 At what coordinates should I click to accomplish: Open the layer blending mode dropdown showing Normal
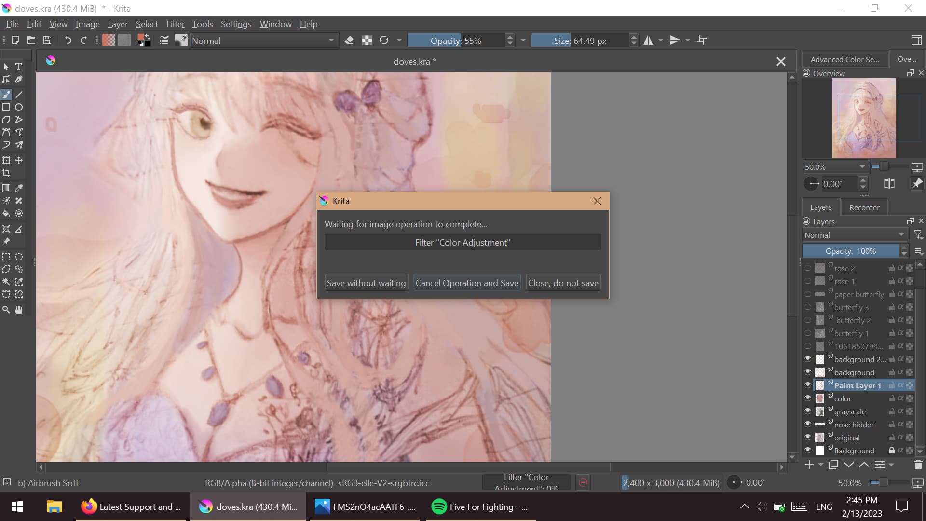pyautogui.click(x=854, y=235)
